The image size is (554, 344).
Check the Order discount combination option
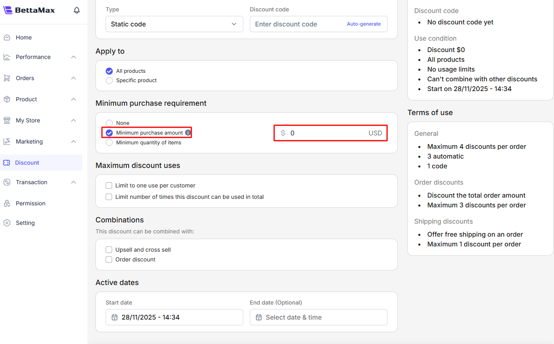click(x=109, y=259)
